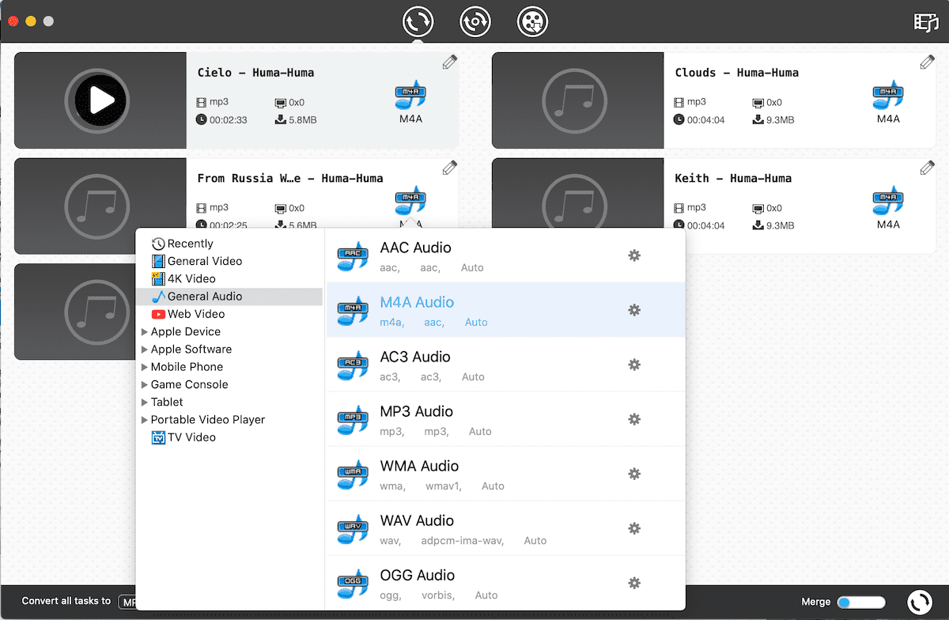The image size is (949, 620).
Task: Click the pencil edit icon for Cielo track
Action: pyautogui.click(x=449, y=62)
